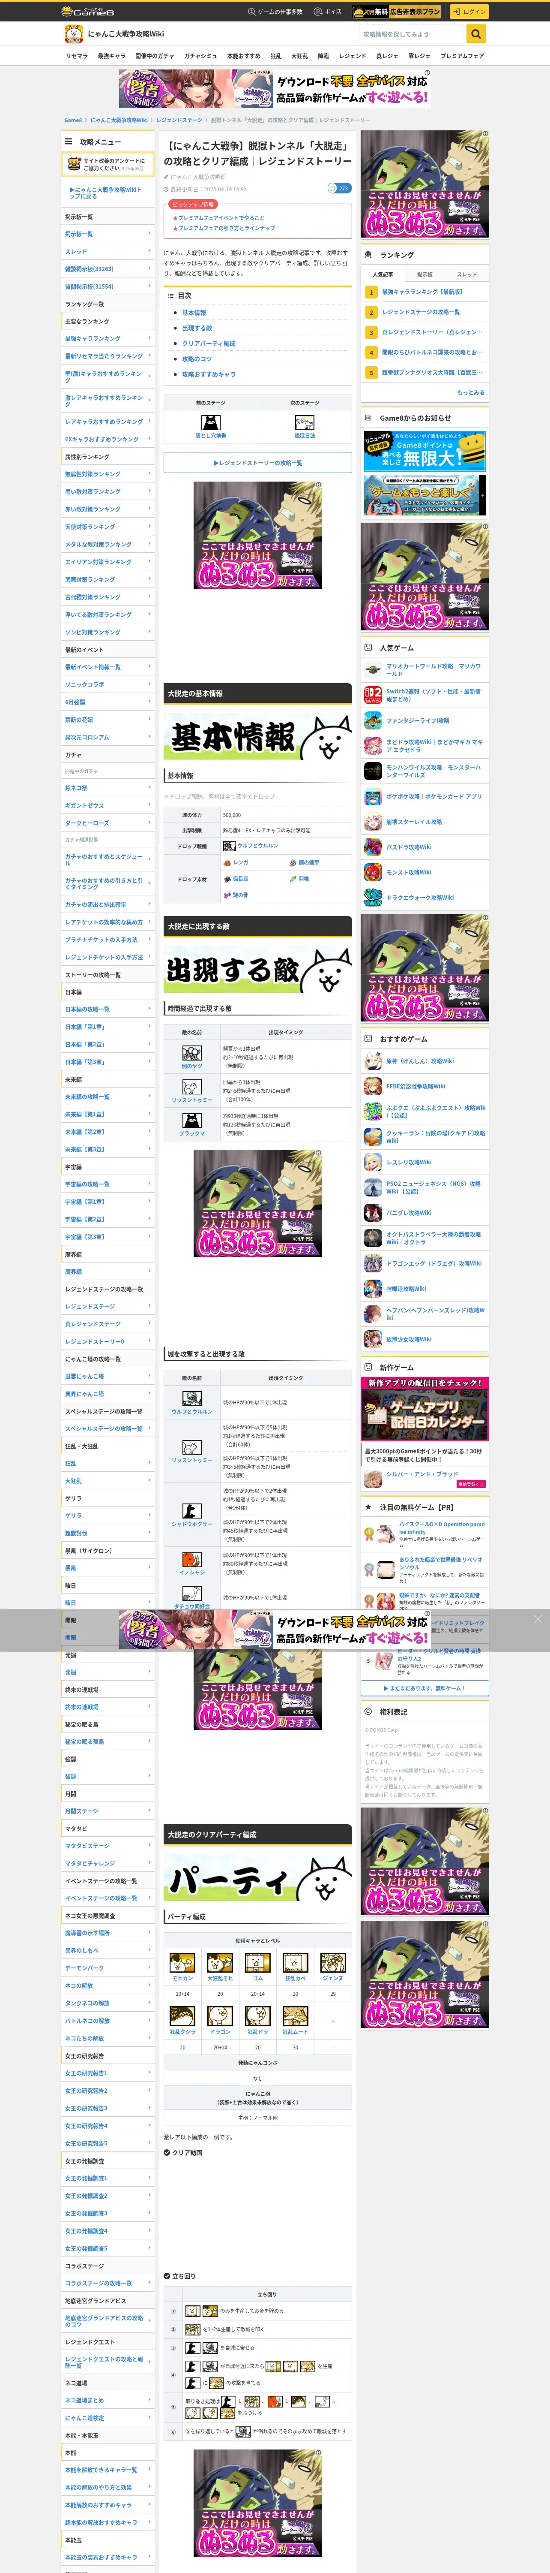Open ガチャシミュ in top navigation
550x2573 pixels.
[200, 56]
